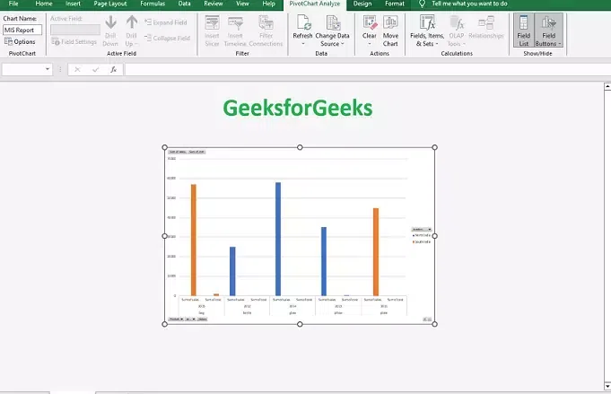Click the Change Data Source icon
Screen dimensions: 611x394
click(333, 23)
